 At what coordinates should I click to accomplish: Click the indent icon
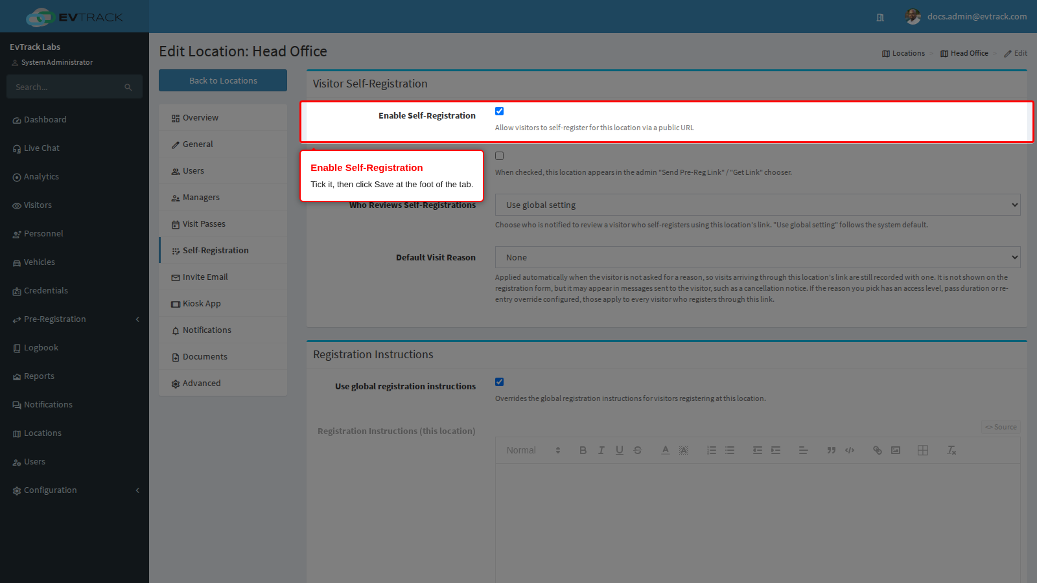tap(776, 450)
